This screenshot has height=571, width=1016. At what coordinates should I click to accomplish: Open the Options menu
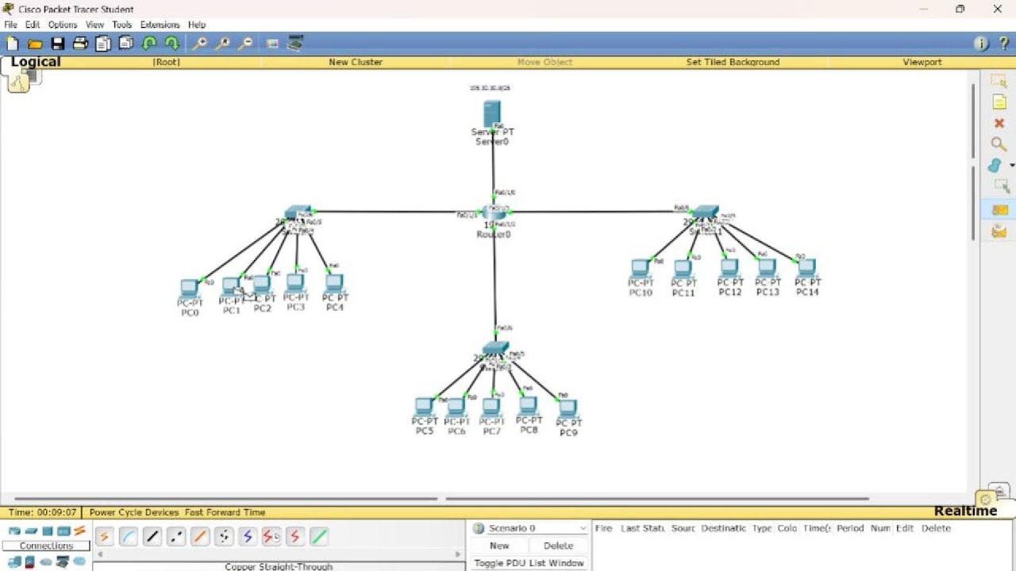63,25
